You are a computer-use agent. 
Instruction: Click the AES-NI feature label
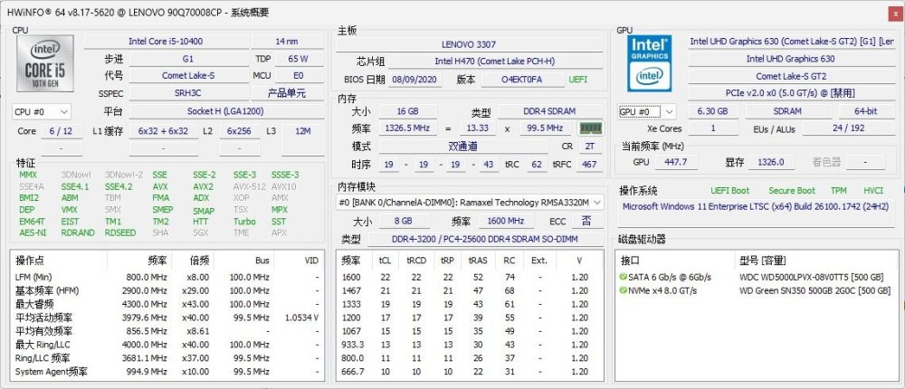pyautogui.click(x=33, y=233)
